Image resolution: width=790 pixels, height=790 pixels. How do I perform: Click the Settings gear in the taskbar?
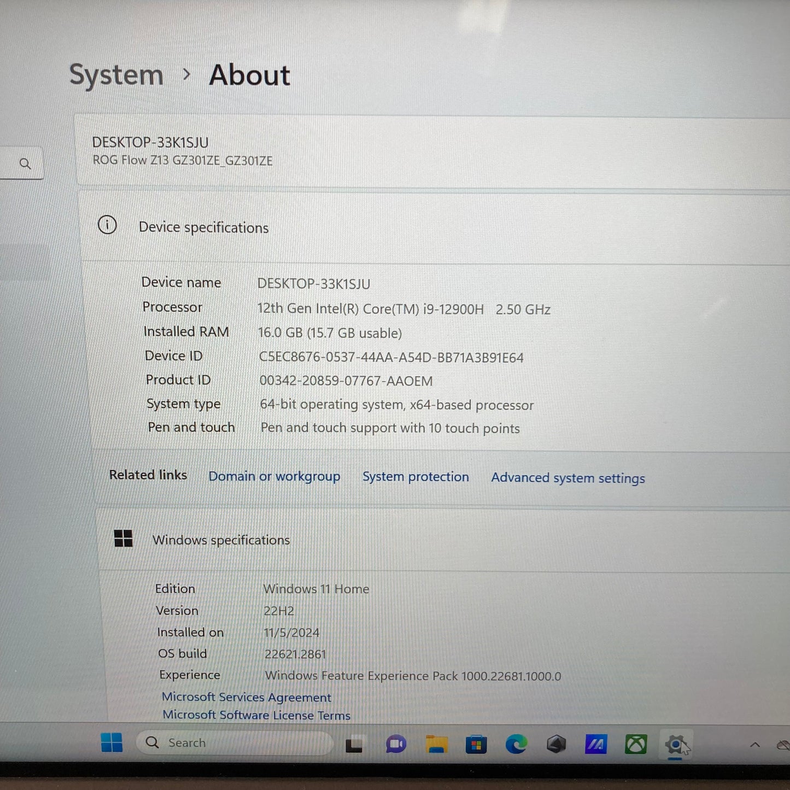[676, 744]
